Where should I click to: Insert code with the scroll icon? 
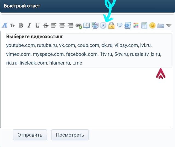click(128, 25)
